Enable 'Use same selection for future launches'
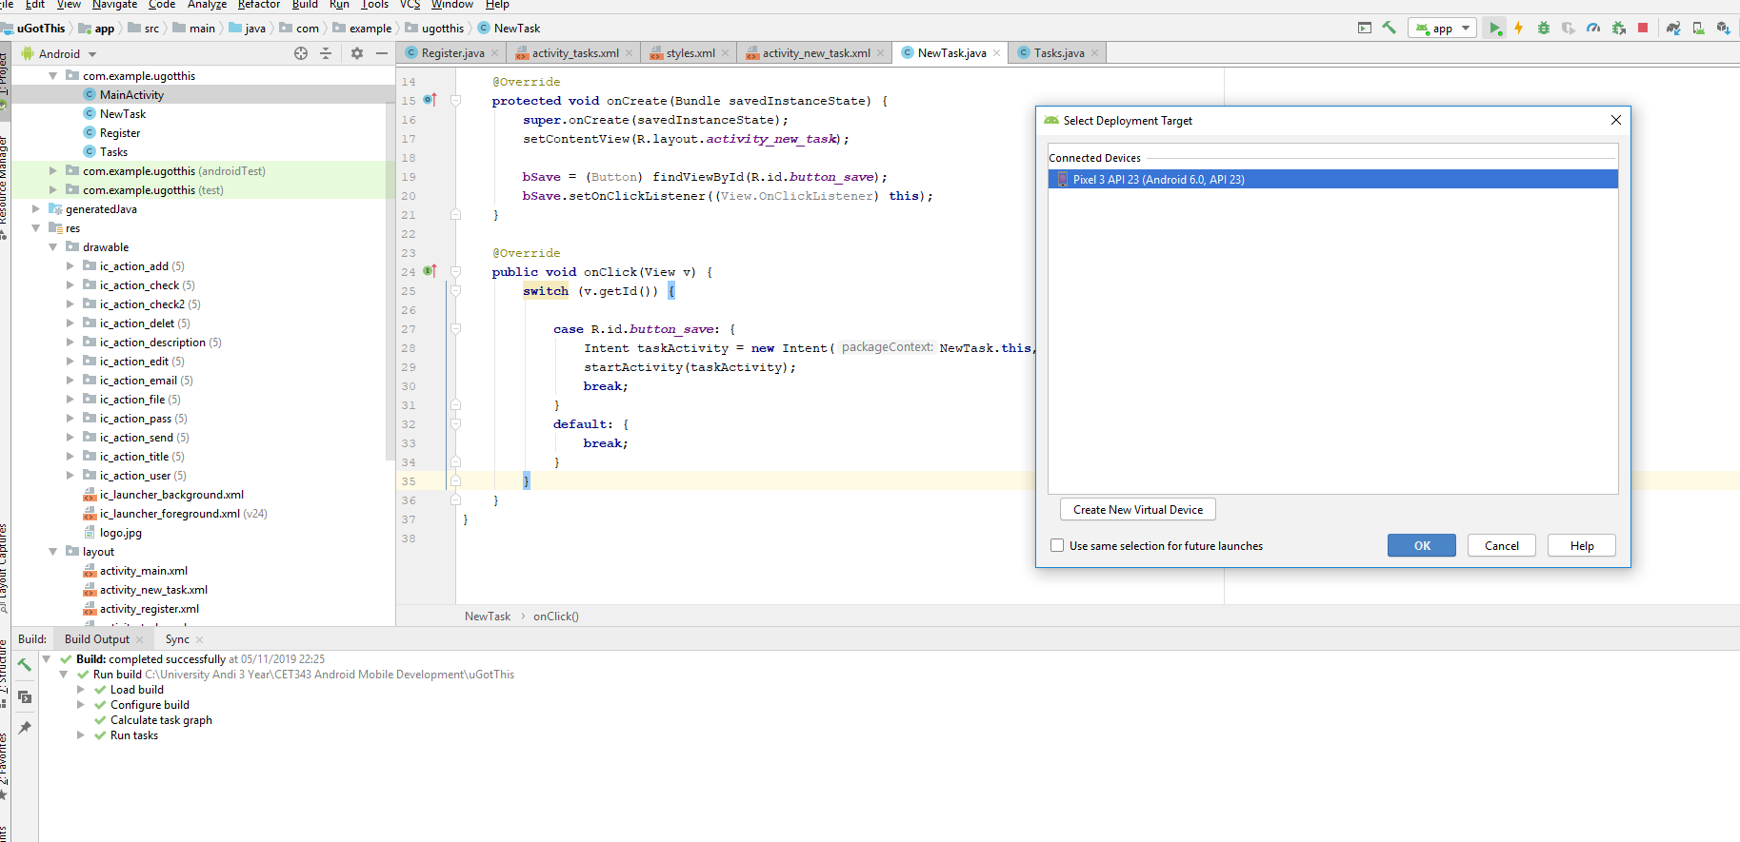Image resolution: width=1740 pixels, height=842 pixels. click(x=1057, y=546)
